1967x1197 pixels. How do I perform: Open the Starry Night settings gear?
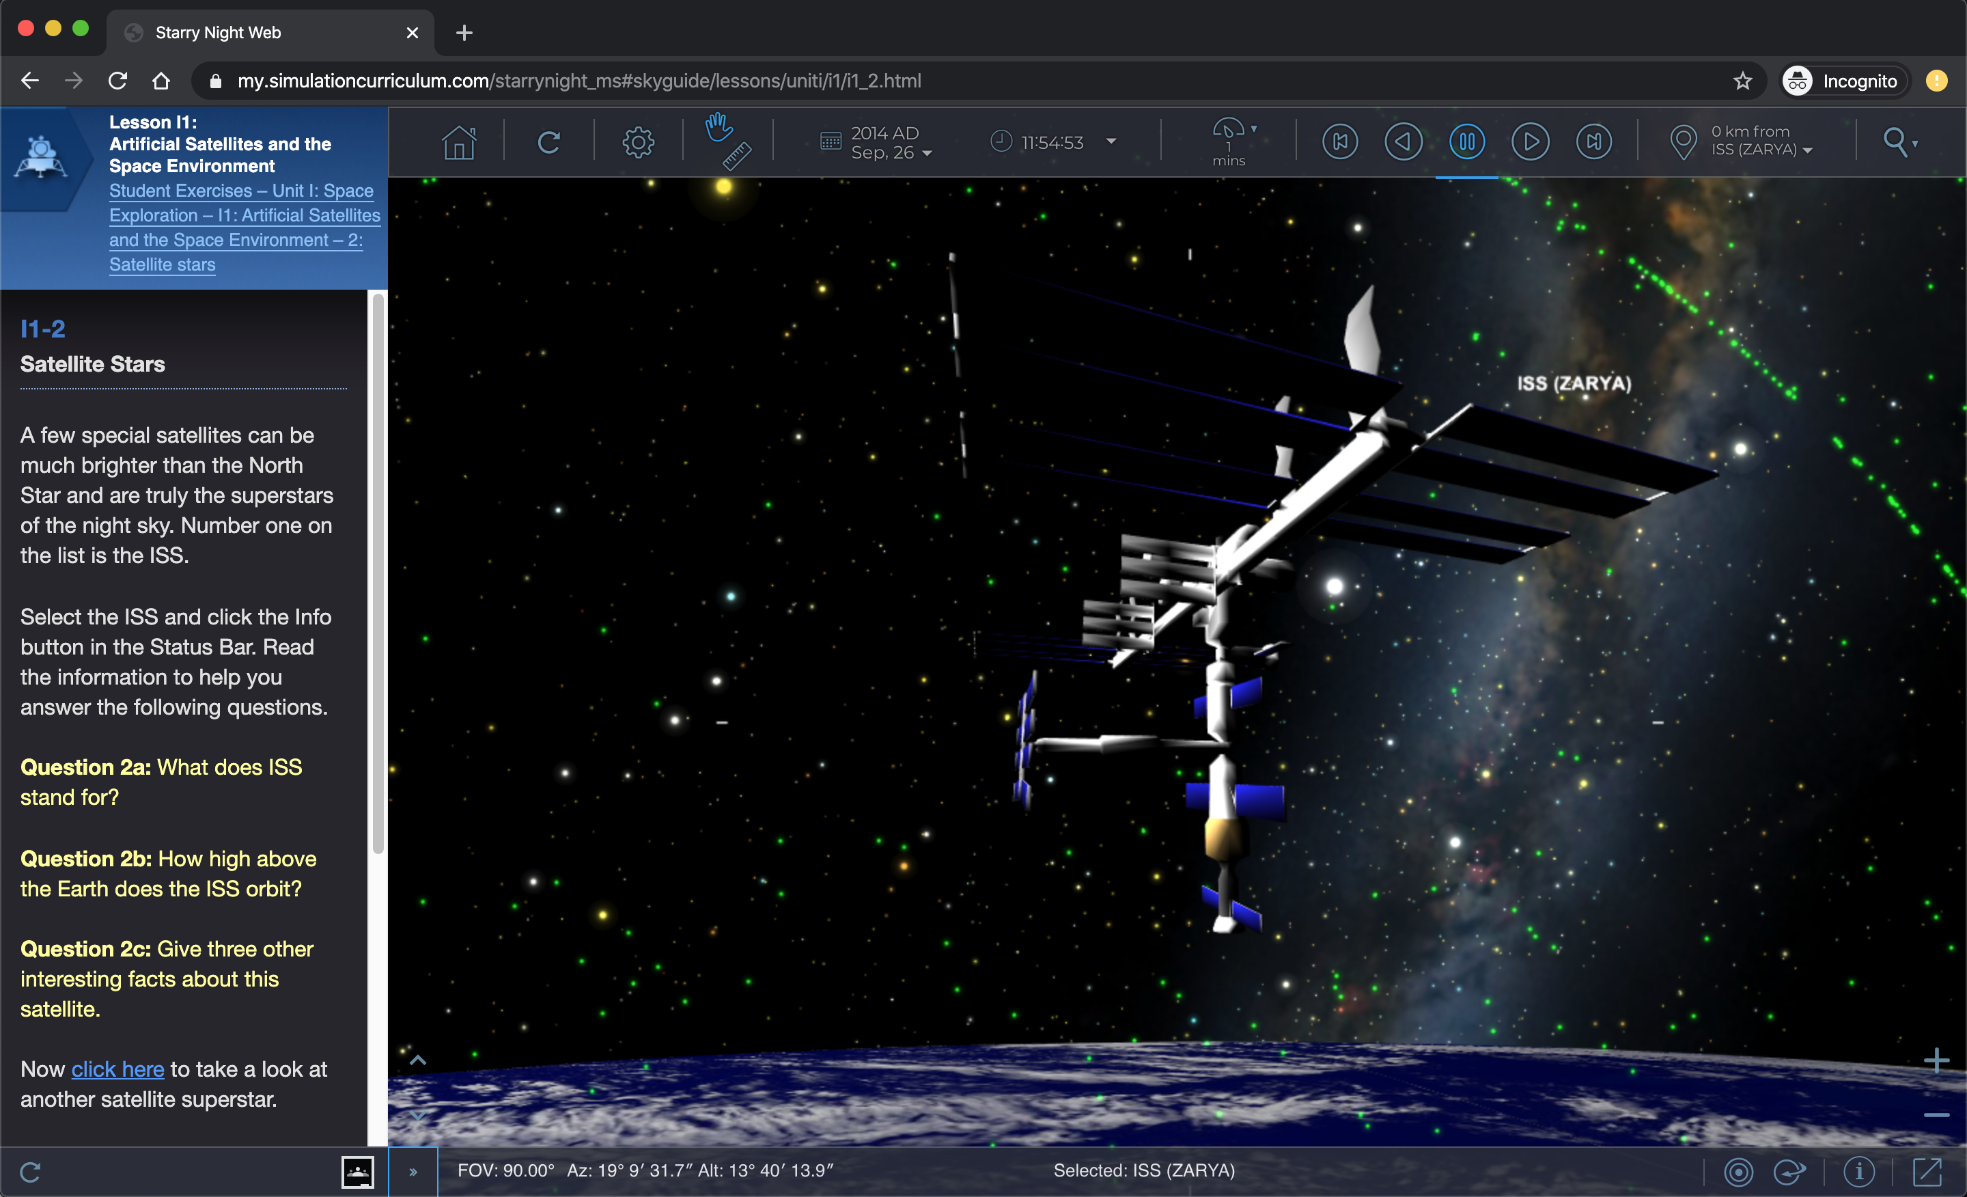[637, 141]
